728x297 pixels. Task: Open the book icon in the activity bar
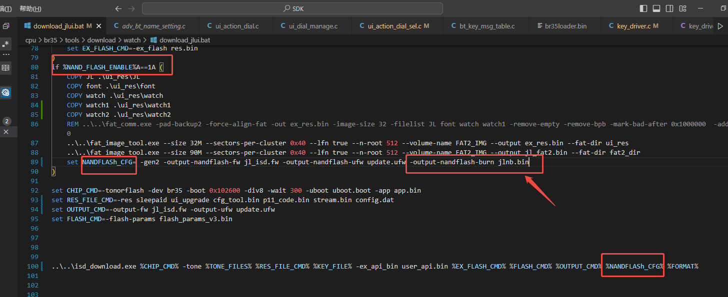click(x=6, y=68)
